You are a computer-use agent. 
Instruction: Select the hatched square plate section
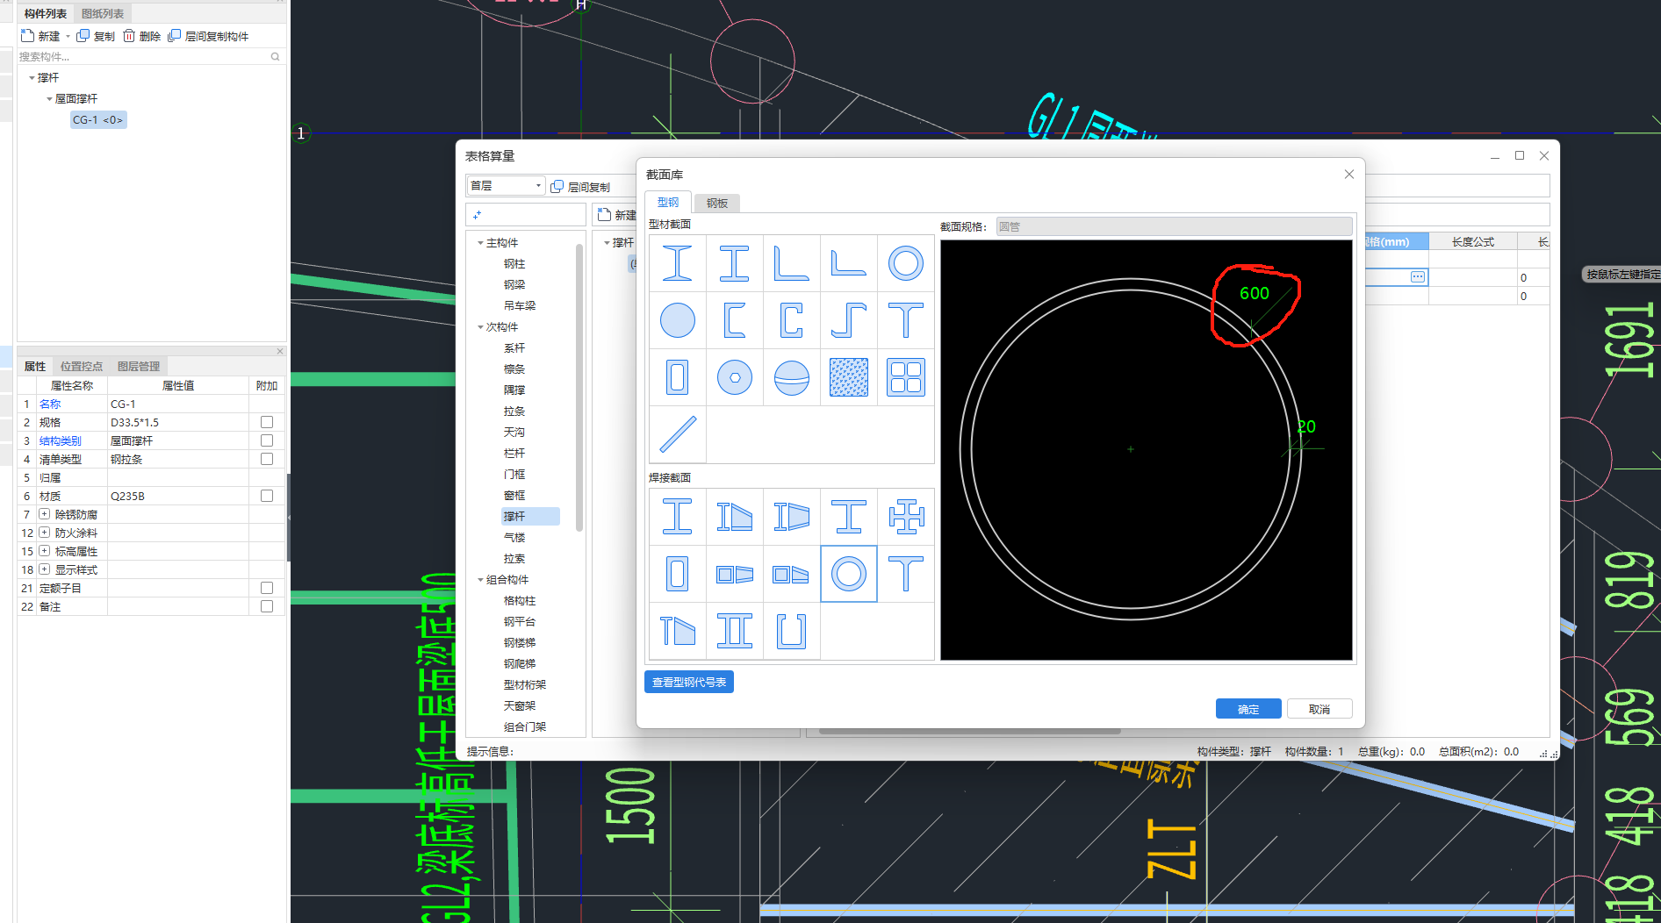849,377
